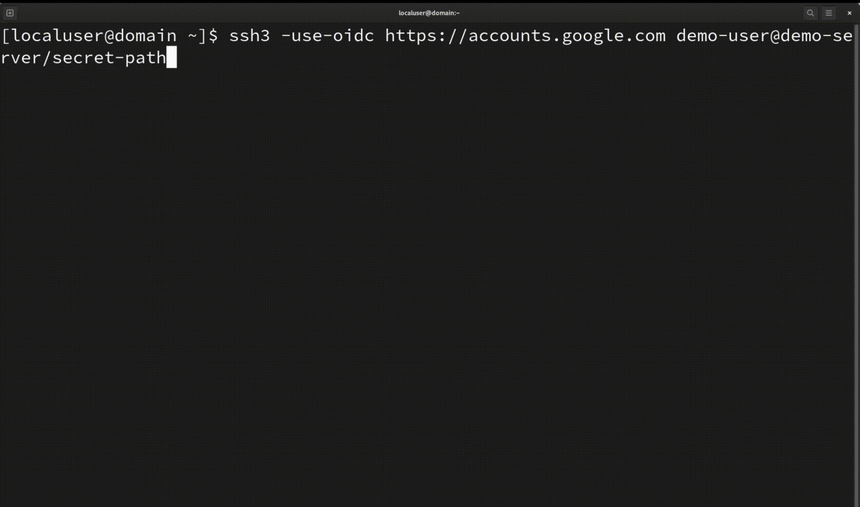Click the terminal header bar center
This screenshot has width=860, height=507.
(430, 12)
